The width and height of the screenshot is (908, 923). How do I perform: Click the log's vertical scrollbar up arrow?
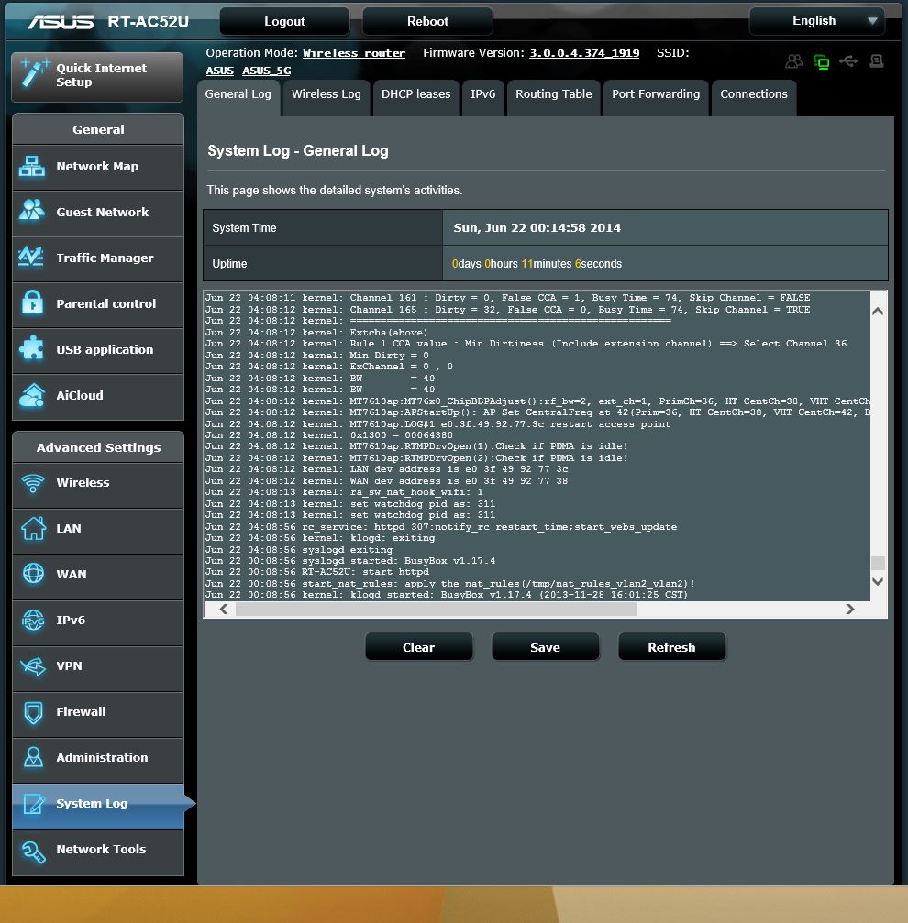[878, 312]
